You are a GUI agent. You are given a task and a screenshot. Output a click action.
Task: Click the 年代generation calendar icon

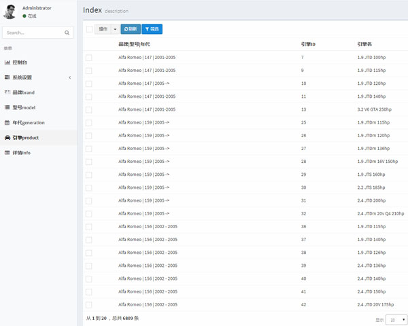click(7, 123)
